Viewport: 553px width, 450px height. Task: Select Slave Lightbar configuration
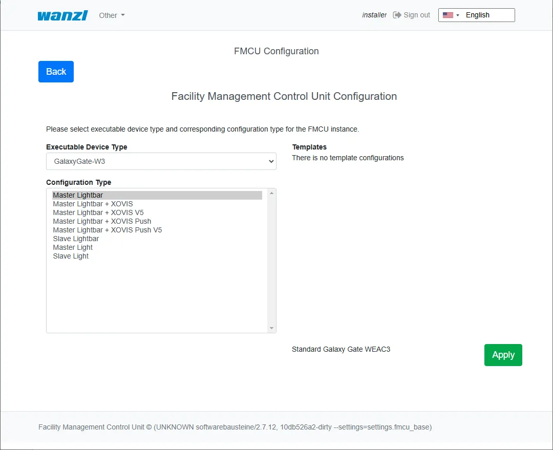pos(76,239)
